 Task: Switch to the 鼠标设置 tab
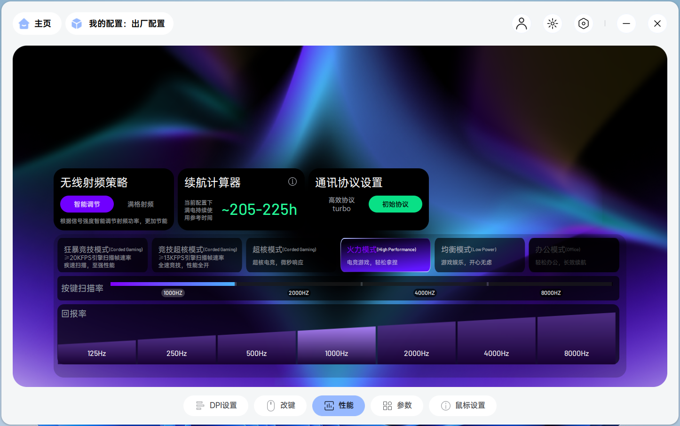(x=463, y=406)
